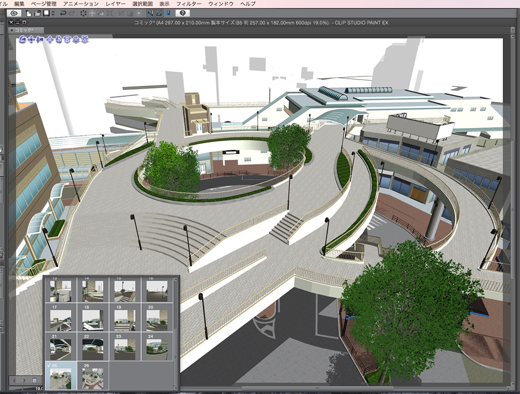Choose camera preset thumbnail 15
Viewport: 520px width, 394px height.
coord(125,290)
